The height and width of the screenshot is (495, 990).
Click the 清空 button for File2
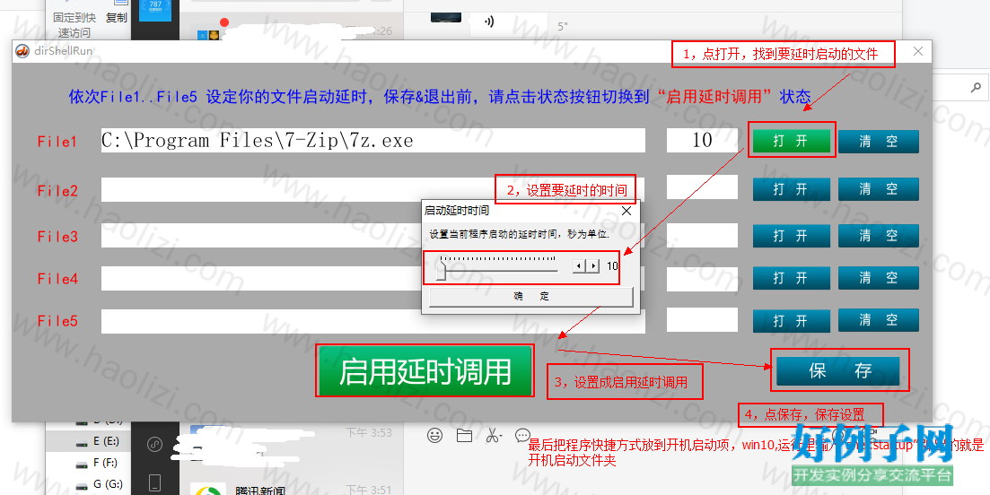coord(878,189)
